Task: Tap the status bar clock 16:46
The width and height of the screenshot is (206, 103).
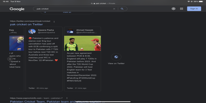Action: pyautogui.click(x=5, y=2)
